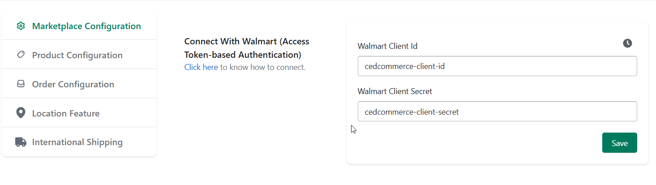656x185 pixels.
Task: Click blank card space left of Save button
Action: click(475, 143)
